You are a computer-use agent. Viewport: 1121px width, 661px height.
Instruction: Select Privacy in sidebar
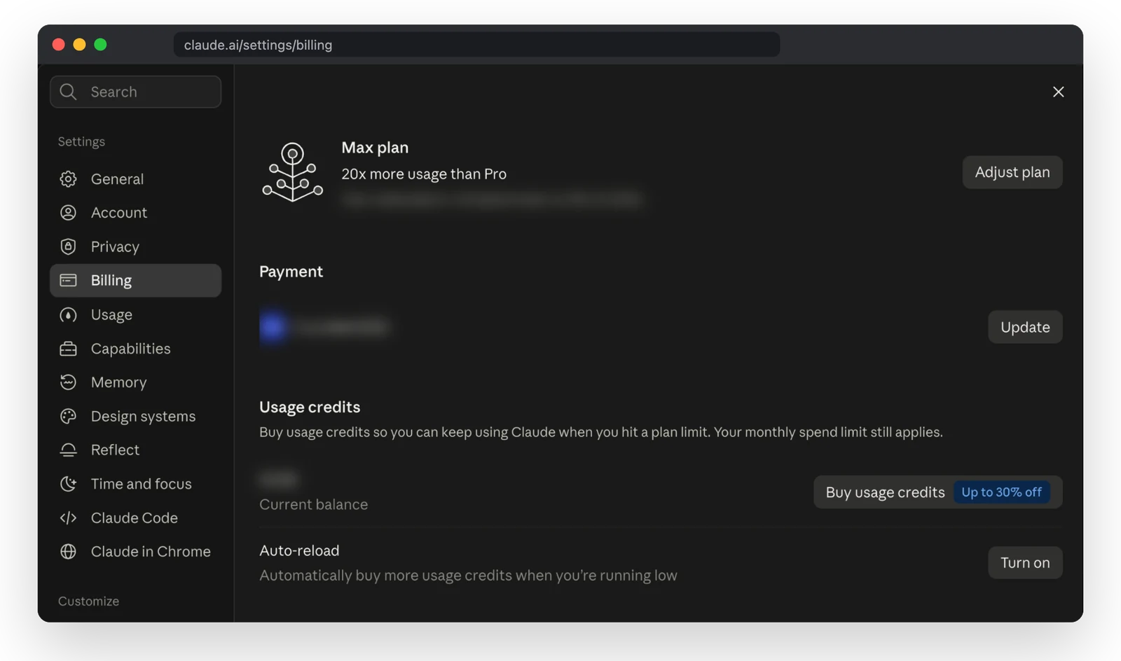136,246
